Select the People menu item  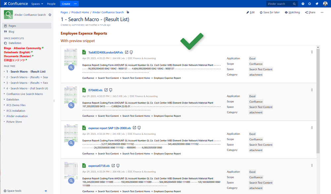(51, 4)
